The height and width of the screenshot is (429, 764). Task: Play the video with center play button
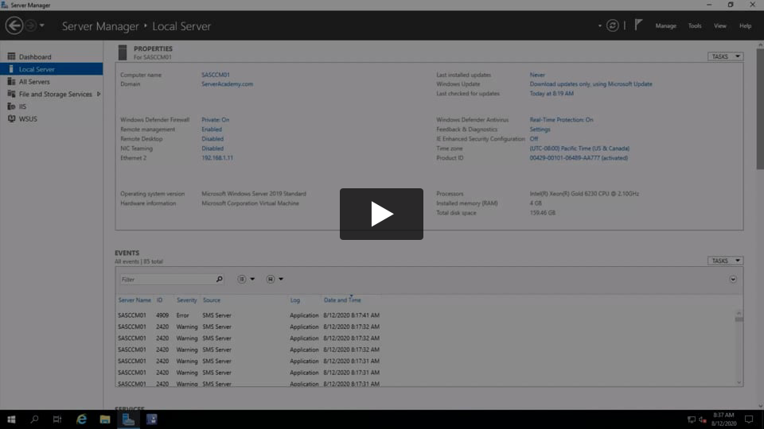[381, 214]
